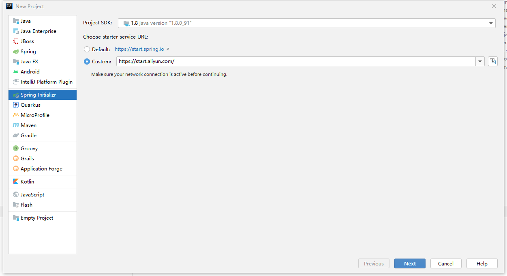
Task: Click the Help button
Action: click(x=481, y=263)
